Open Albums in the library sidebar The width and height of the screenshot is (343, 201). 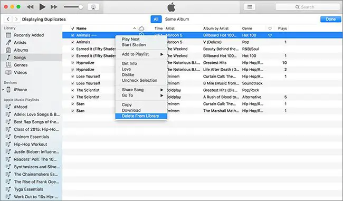pyautogui.click(x=21, y=50)
